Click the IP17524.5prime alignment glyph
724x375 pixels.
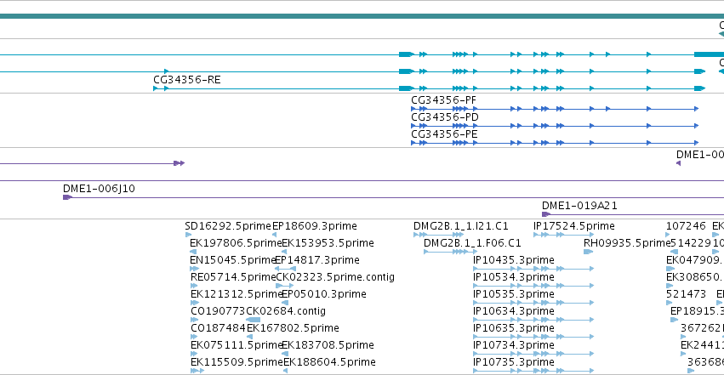pos(563,235)
